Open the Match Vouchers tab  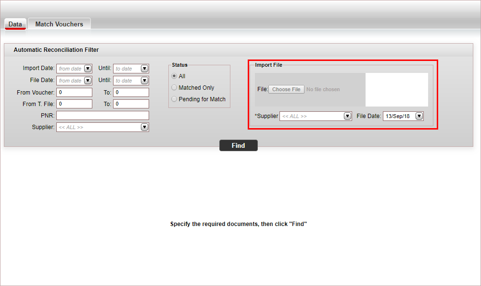tap(59, 24)
